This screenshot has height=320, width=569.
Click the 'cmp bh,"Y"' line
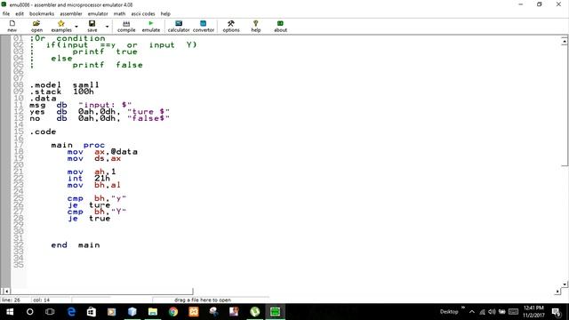coord(97,212)
